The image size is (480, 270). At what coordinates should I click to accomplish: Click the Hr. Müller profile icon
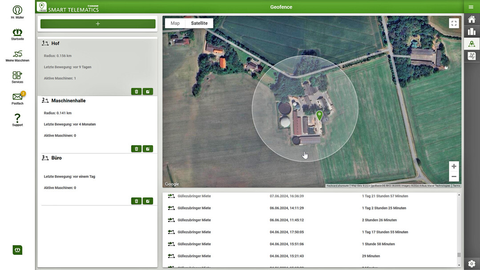pyautogui.click(x=17, y=10)
